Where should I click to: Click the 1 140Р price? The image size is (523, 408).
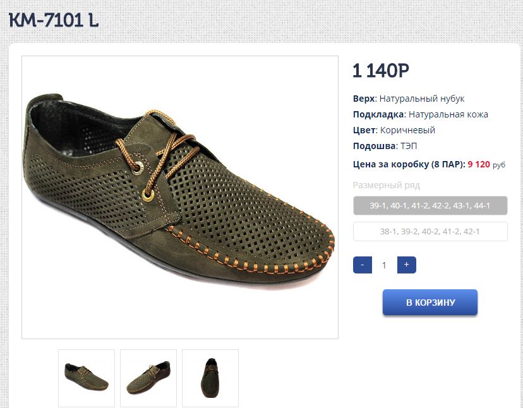click(x=381, y=71)
